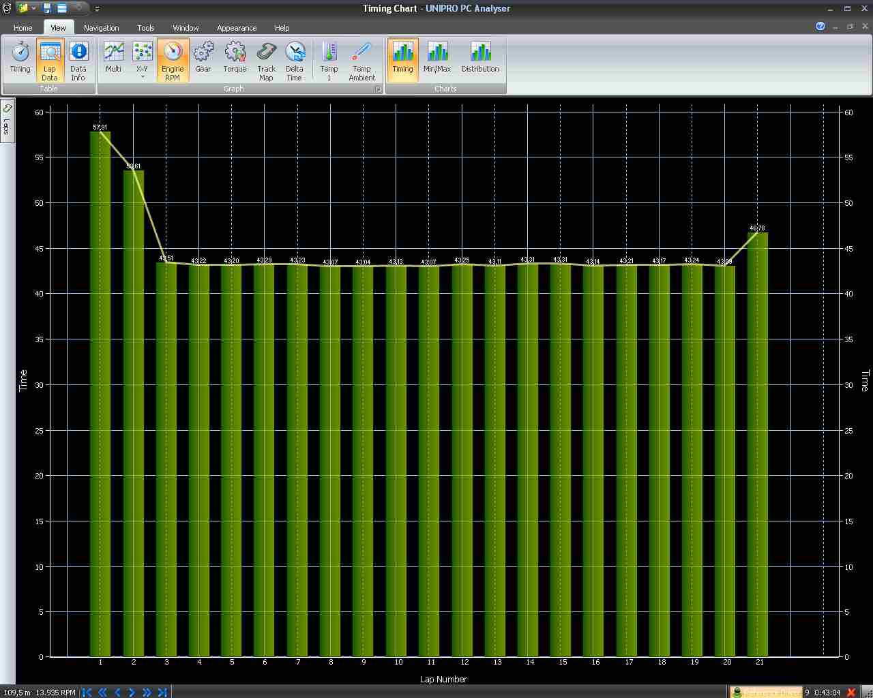Open the Window ribbon tab
The height and width of the screenshot is (698, 873).
(x=186, y=28)
